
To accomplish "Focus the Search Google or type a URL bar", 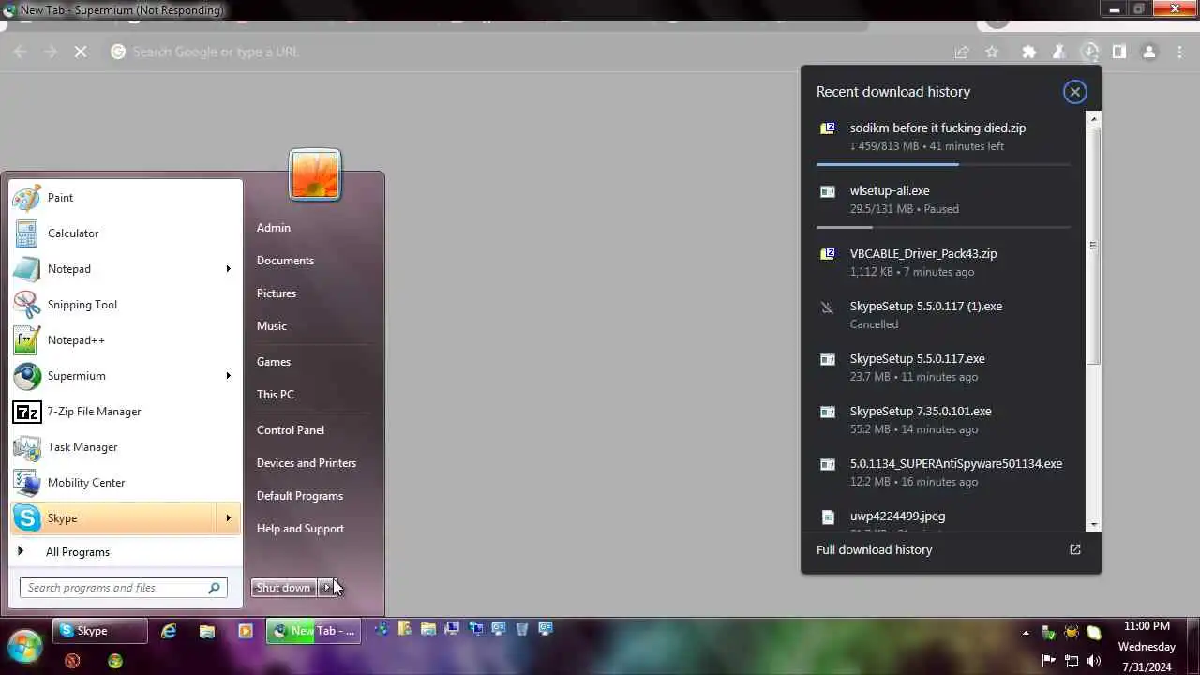I will click(525, 52).
